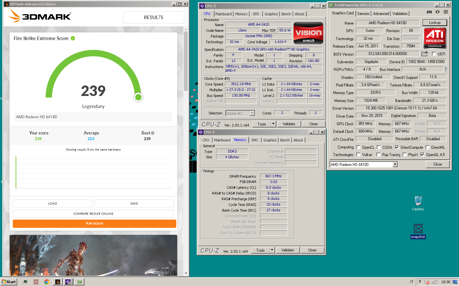Click the Tools button in lower CPU-Z
Screen dimensions: 459x286
tap(260, 250)
